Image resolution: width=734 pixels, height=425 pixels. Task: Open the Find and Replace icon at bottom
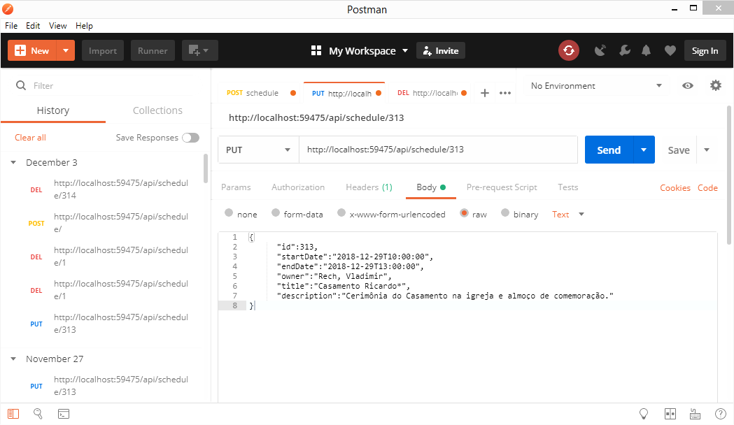click(x=38, y=414)
